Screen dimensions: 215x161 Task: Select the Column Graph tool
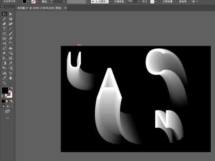point(4,73)
